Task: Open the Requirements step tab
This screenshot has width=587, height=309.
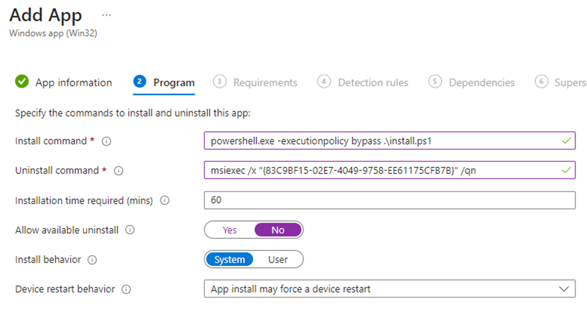Action: coord(265,83)
